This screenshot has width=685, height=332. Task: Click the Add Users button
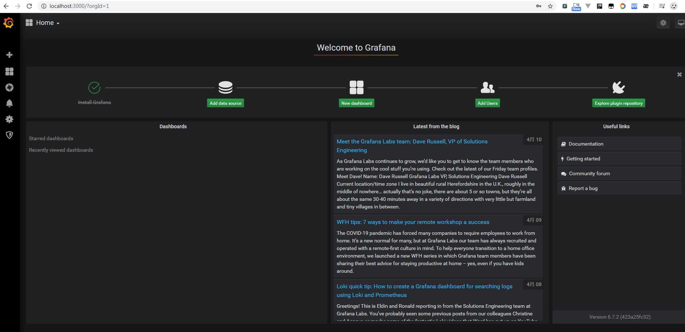click(x=487, y=103)
